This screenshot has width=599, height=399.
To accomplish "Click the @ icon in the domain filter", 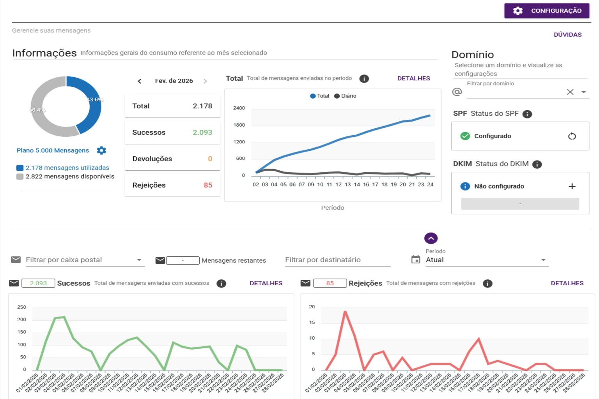I will pyautogui.click(x=457, y=92).
